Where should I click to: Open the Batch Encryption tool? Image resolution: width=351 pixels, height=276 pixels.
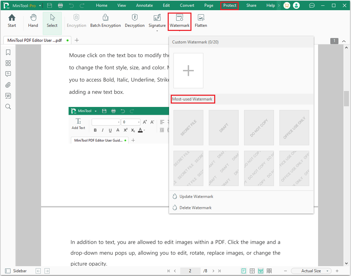106,21
